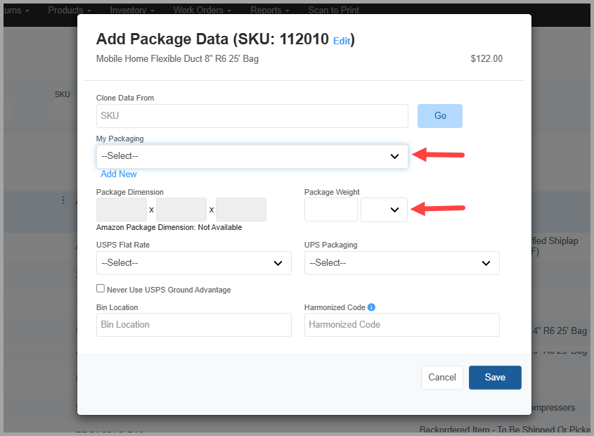This screenshot has height=436, width=594.
Task: Click the Cancel button
Action: (x=441, y=378)
